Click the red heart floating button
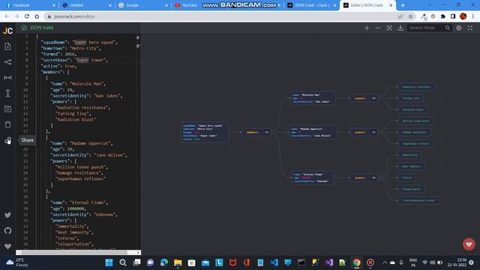 pyautogui.click(x=469, y=244)
